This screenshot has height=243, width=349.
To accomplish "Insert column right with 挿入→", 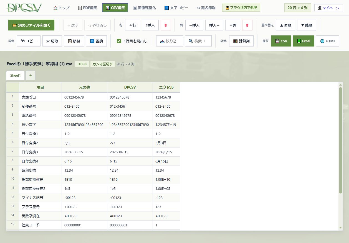I will coord(214,25).
